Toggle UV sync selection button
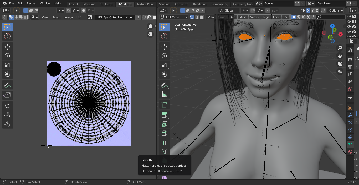 tap(5, 17)
